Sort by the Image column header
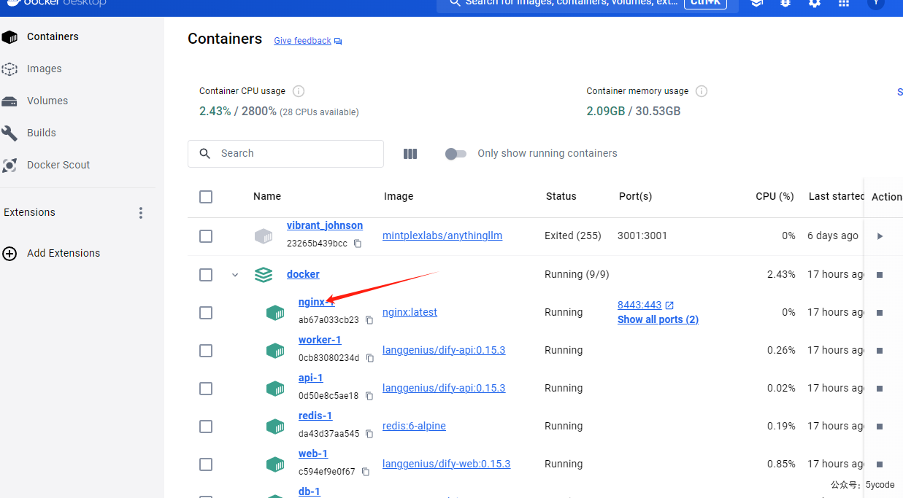The height and width of the screenshot is (498, 903). (399, 196)
